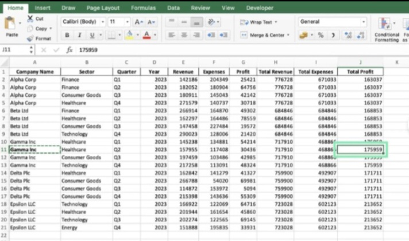Open the Page Layout tab
The image size is (409, 241).
click(103, 8)
